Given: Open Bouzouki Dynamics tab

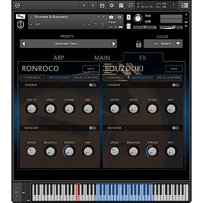Looking at the screenshot, I should (115, 78).
